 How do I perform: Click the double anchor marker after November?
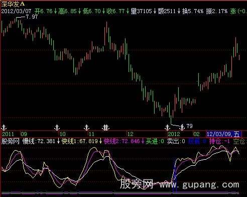(x=105, y=127)
